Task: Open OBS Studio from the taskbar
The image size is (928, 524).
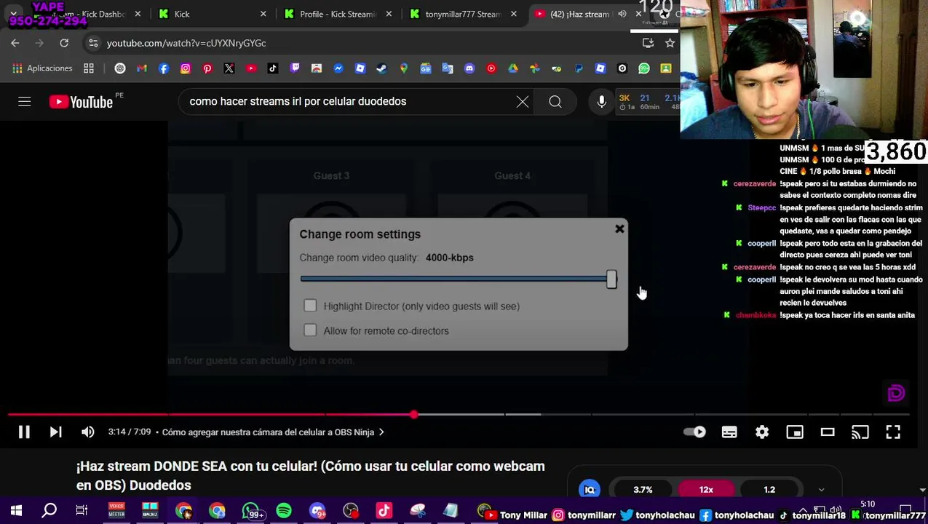Action: point(351,511)
